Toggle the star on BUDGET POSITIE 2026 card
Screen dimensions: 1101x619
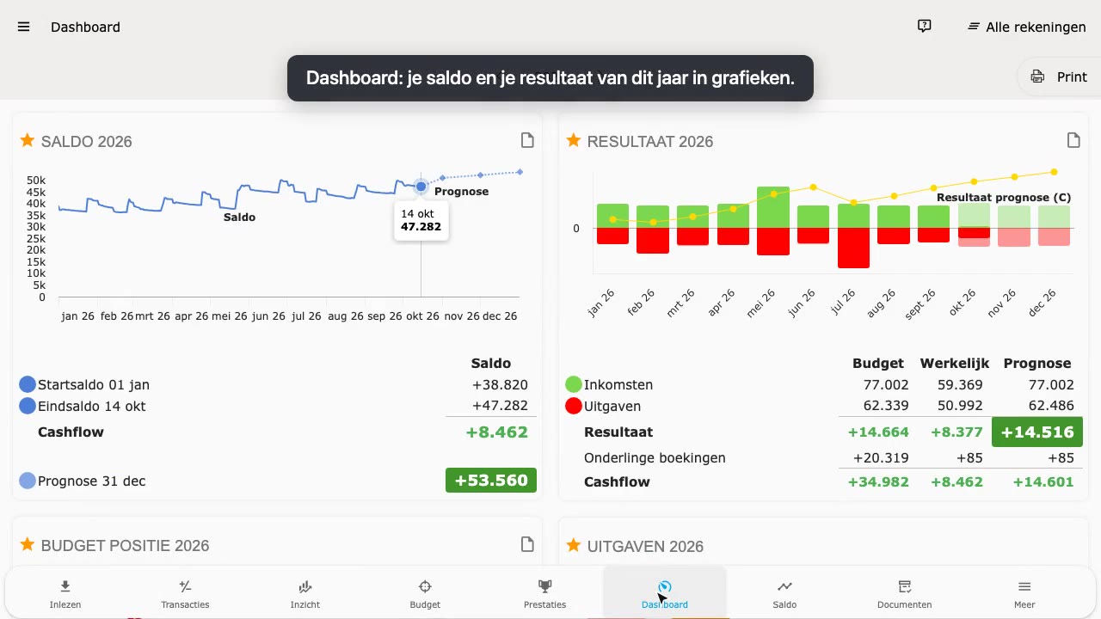click(27, 544)
